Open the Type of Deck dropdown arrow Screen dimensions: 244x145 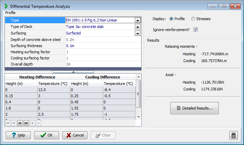[138, 27]
